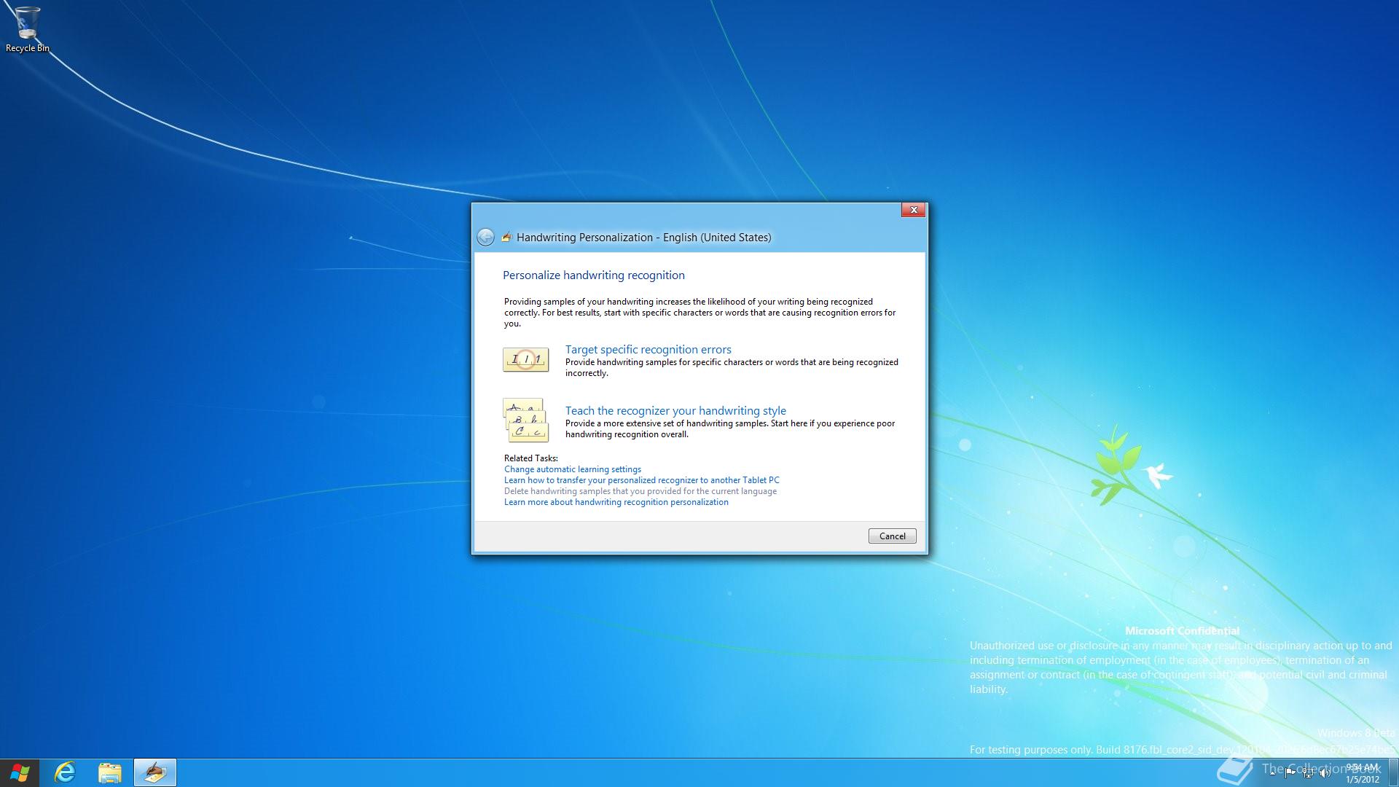This screenshot has height=787, width=1399.
Task: Open Change automatic learning settings link
Action: pyautogui.click(x=572, y=469)
